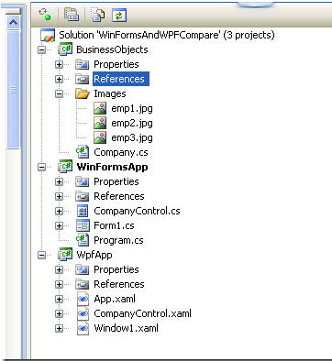Click the Window1.xaml file icon
Screen dimensions: 332x361
click(x=83, y=328)
